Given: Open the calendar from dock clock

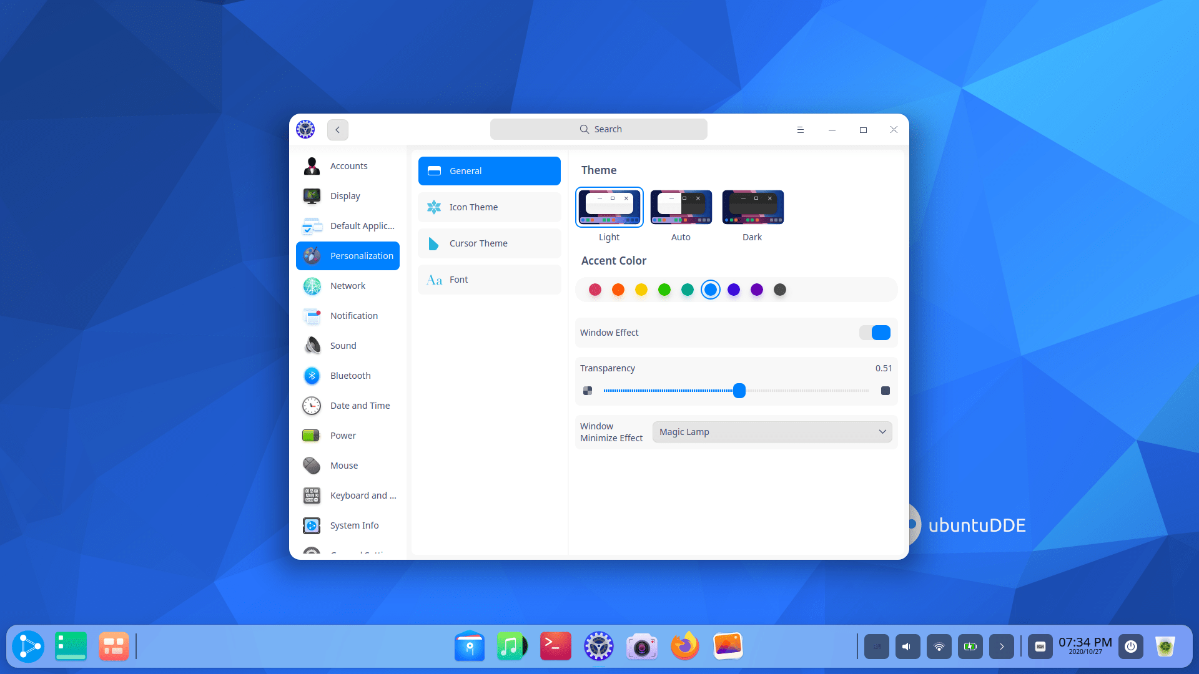Looking at the screenshot, I should (1085, 646).
